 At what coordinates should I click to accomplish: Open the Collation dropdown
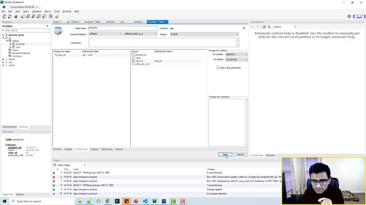coord(141,34)
